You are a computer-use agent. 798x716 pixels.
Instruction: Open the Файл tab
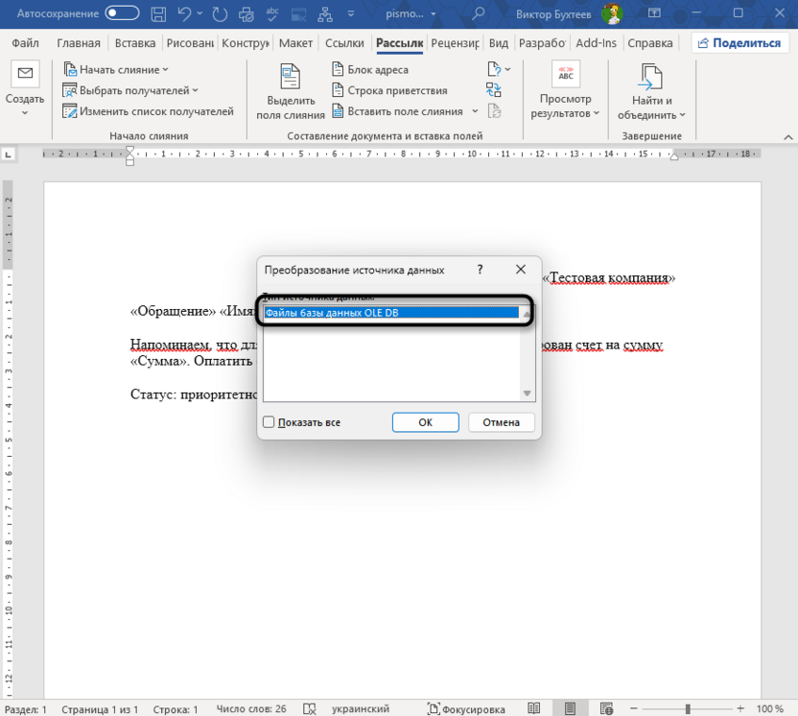pos(26,43)
